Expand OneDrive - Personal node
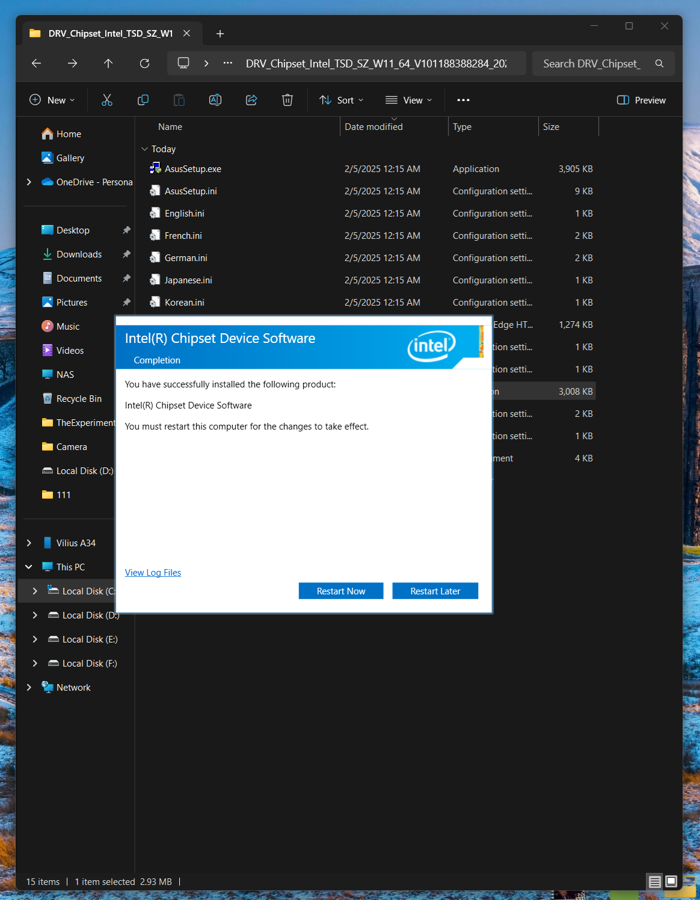Image resolution: width=700 pixels, height=900 pixels. (x=29, y=182)
